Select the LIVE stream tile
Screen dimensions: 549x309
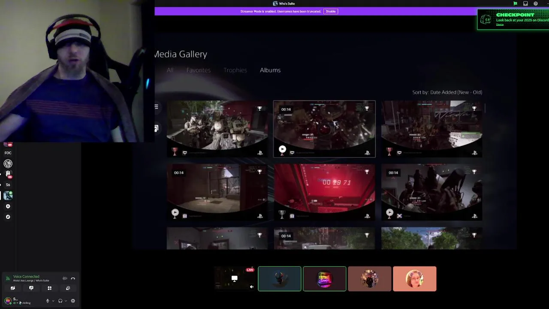(235, 279)
